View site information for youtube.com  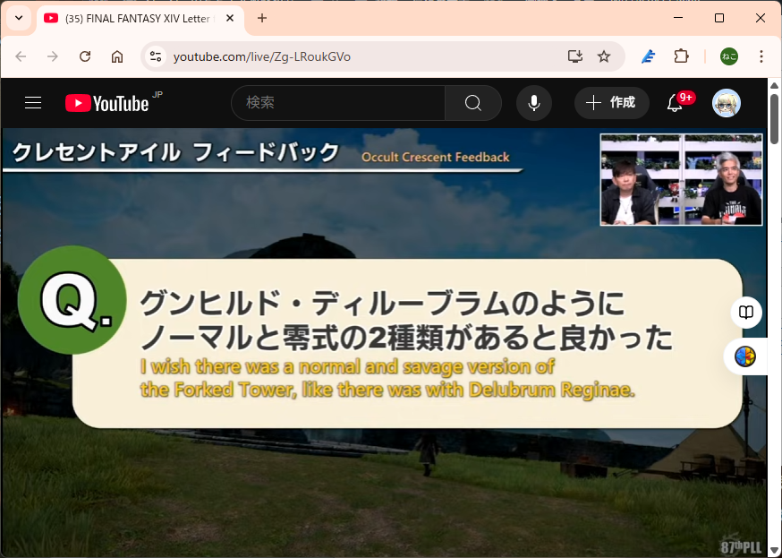(156, 56)
